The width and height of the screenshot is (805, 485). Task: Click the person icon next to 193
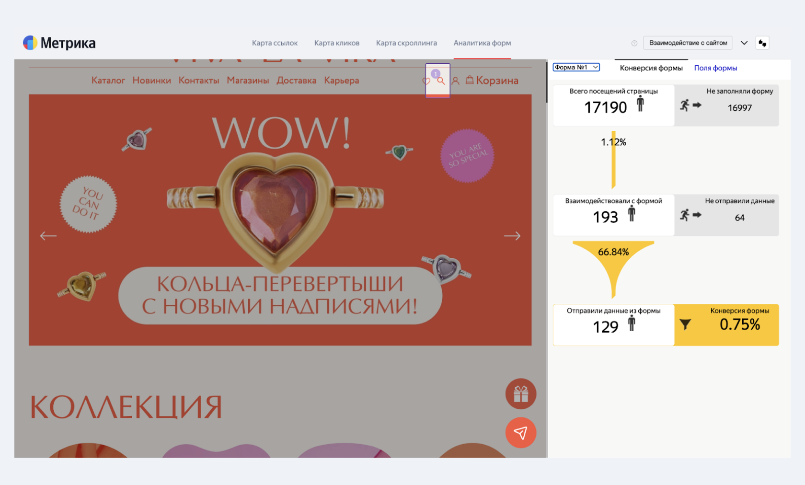632,213
